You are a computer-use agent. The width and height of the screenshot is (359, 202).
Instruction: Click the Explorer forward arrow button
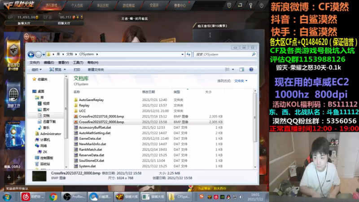pos(39,54)
